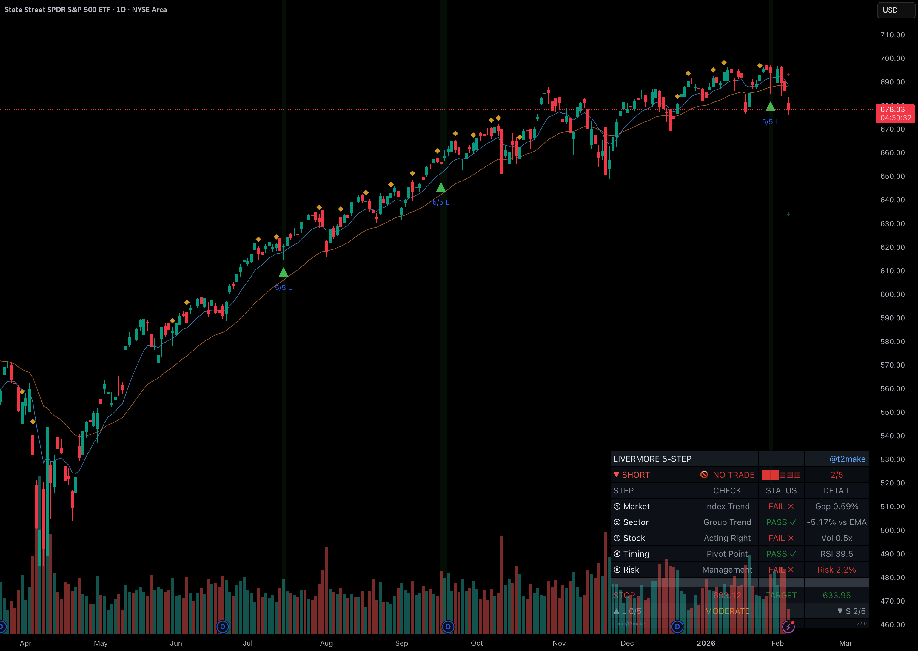Click the 'Vol 0.5x' detail cell

837,538
